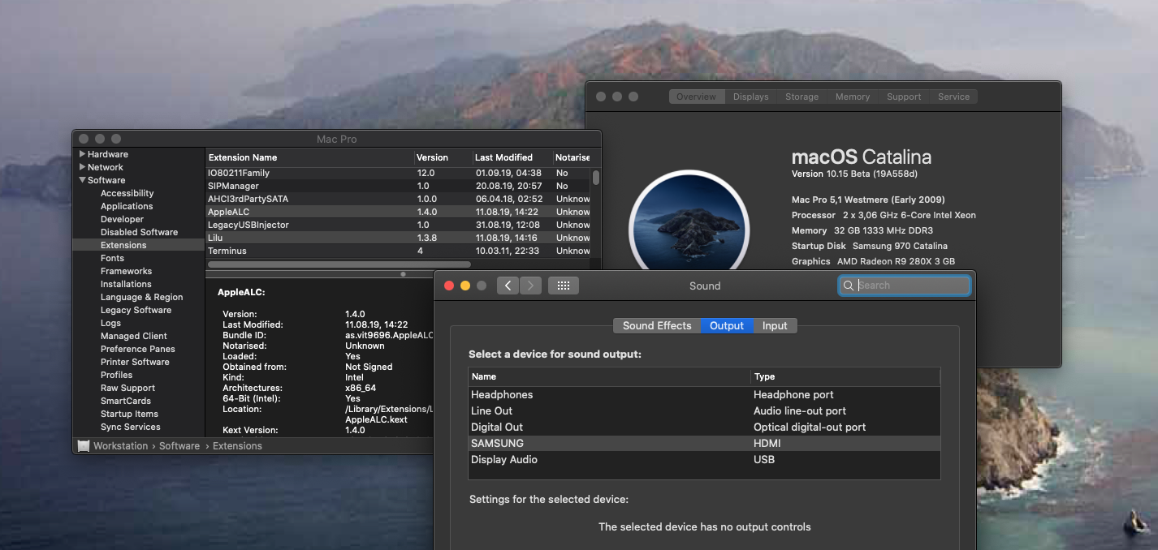
Task: Expand the Hardware section in System Information
Action: point(82,154)
